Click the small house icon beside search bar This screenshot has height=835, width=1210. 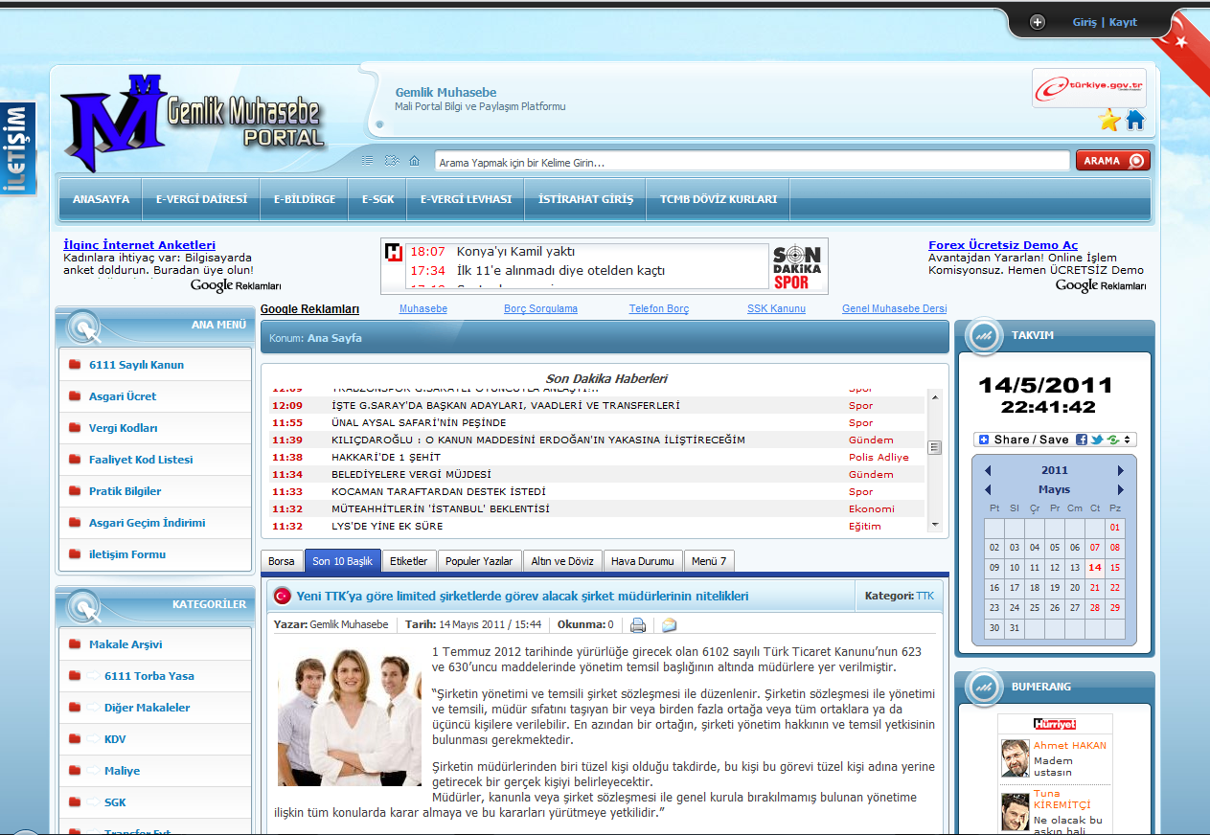tap(414, 161)
